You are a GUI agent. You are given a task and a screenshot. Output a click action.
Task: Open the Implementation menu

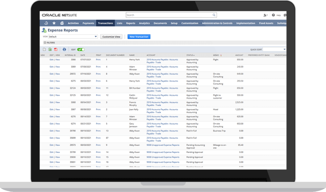246,23
